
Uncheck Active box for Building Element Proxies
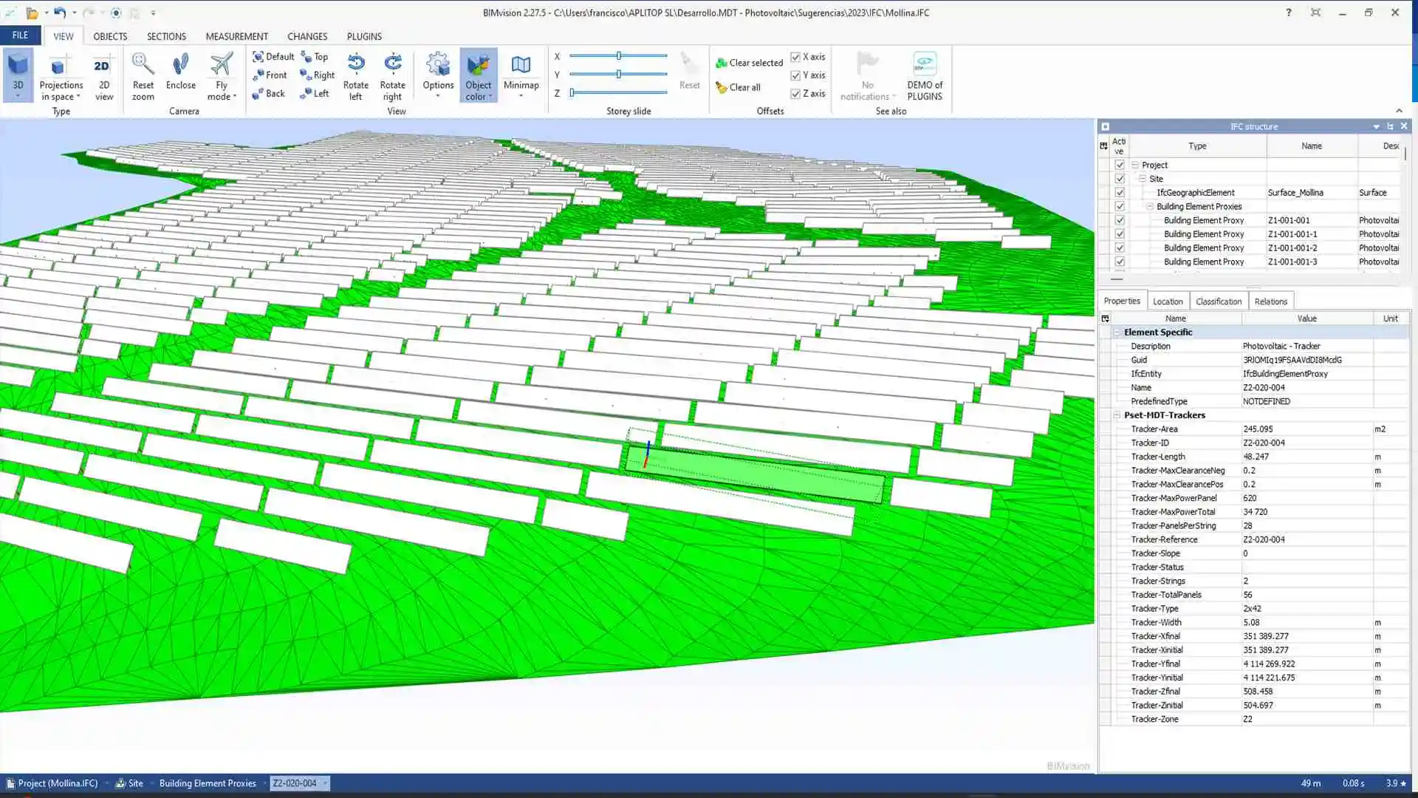coord(1120,207)
